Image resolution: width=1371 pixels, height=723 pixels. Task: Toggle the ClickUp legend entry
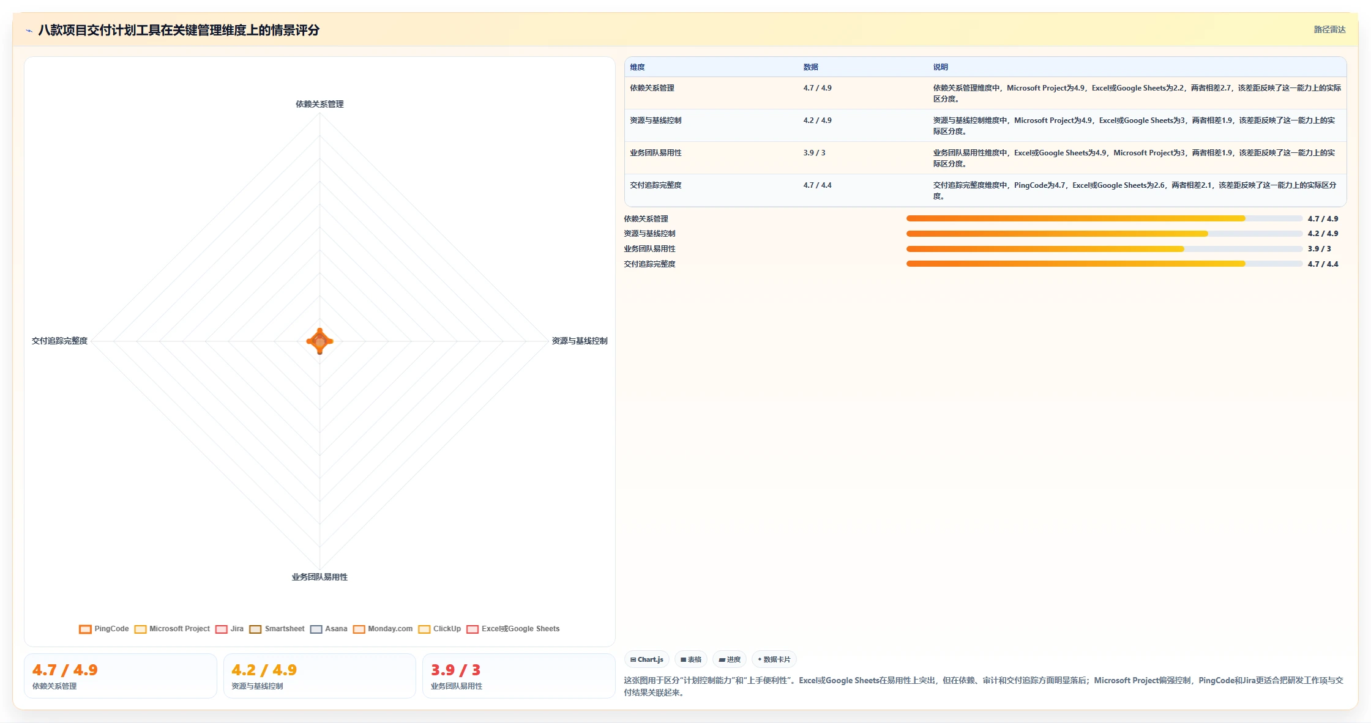click(439, 629)
